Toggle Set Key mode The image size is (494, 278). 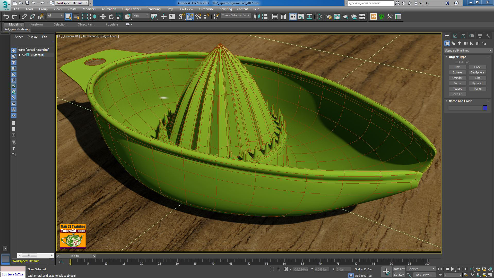pyautogui.click(x=399, y=275)
